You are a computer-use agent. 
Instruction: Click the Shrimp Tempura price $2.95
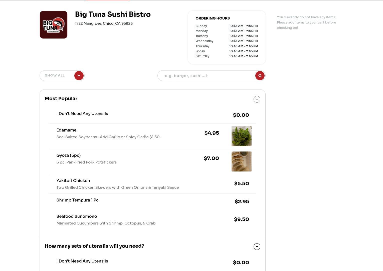click(242, 201)
